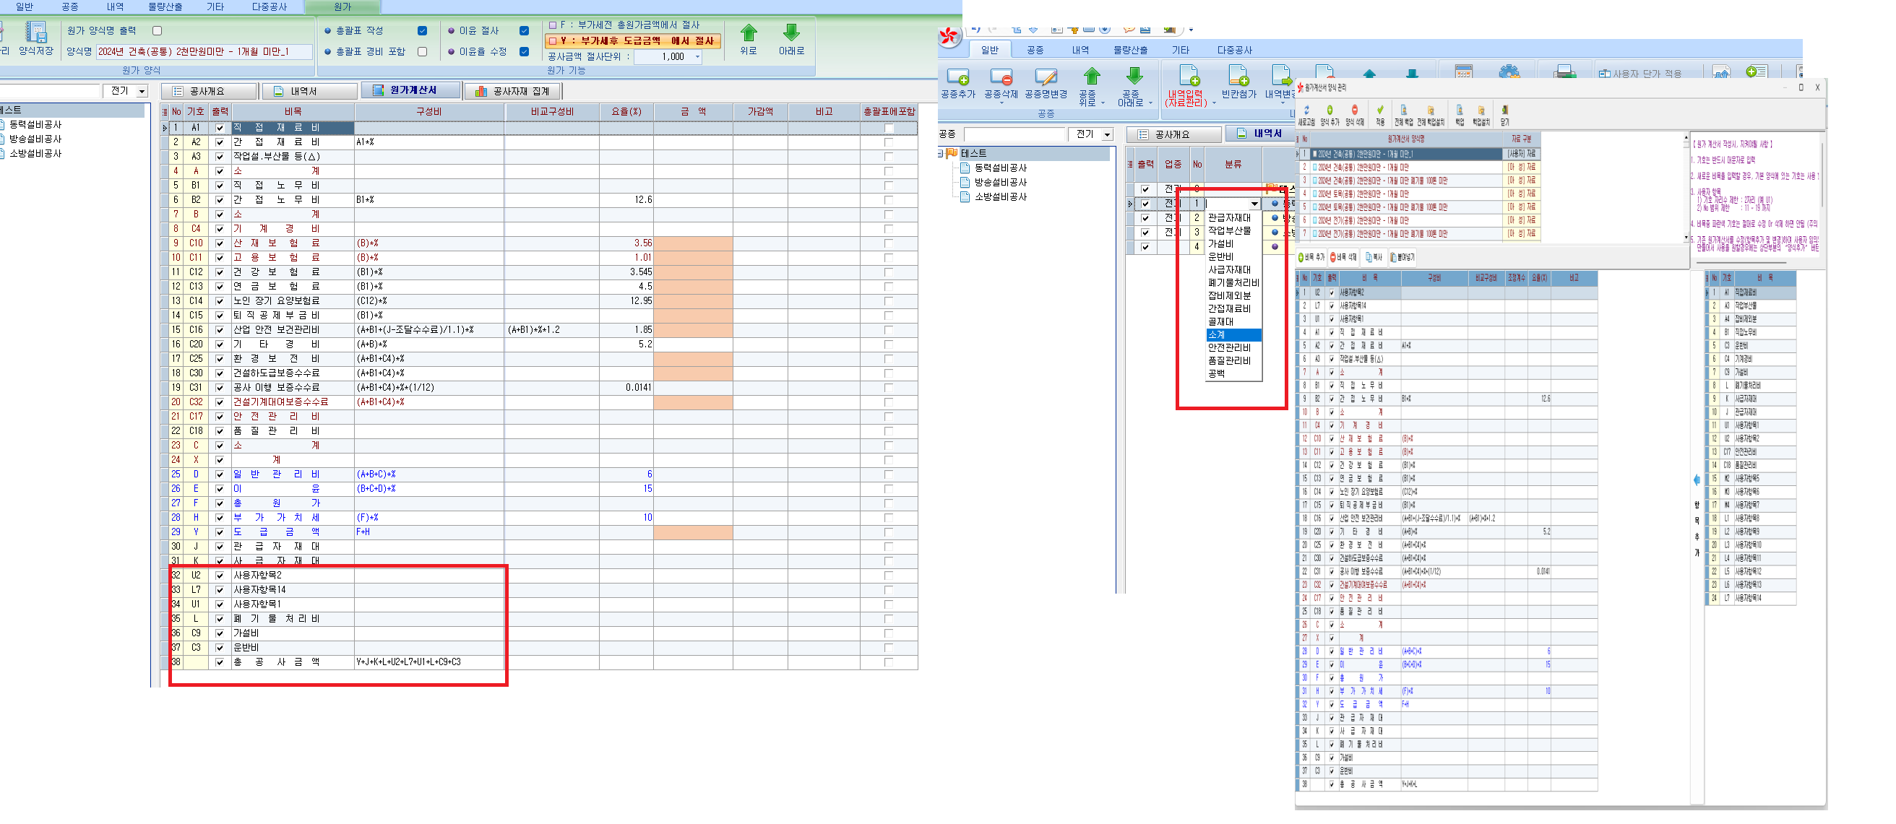1896x824 pixels.
Task: Click the green 위로 up arrow
Action: [x=748, y=33]
